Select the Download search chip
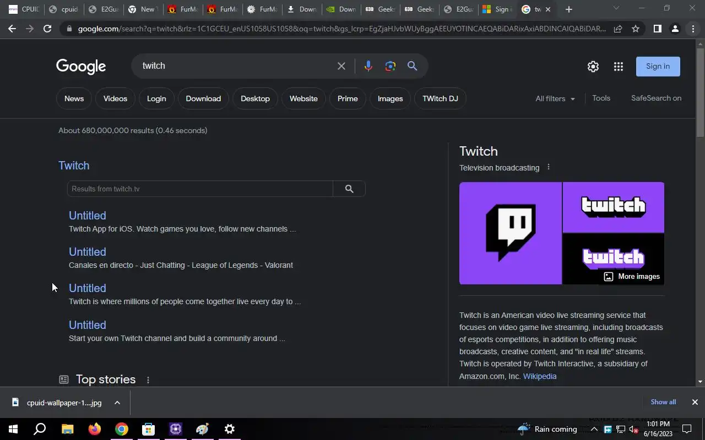The width and height of the screenshot is (705, 440). click(x=203, y=98)
